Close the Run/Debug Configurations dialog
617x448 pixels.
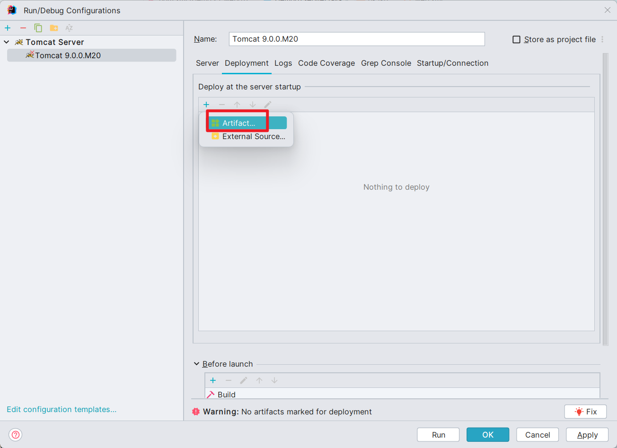click(608, 10)
